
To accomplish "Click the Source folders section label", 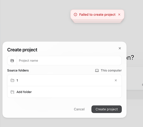I will pyautogui.click(x=18, y=71).
